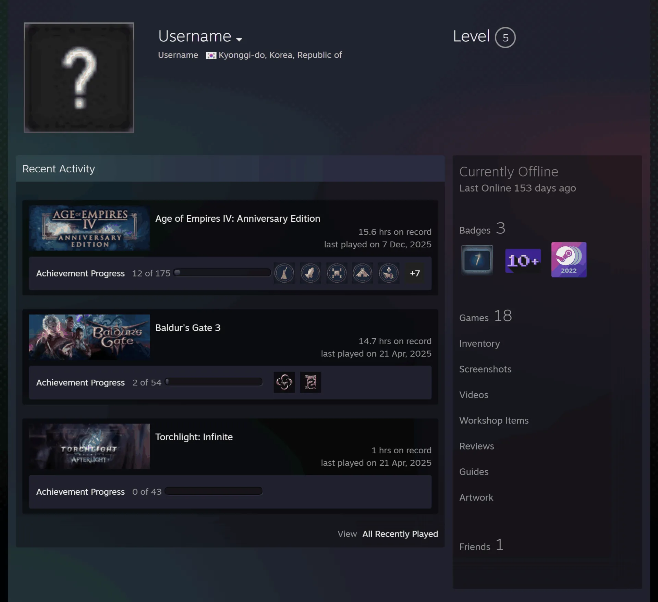Viewport: 658px width, 602px height.
Task: Open the Guides page
Action: click(x=474, y=472)
